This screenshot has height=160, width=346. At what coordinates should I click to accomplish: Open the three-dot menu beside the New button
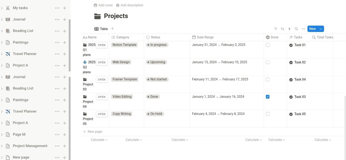[x=303, y=29]
